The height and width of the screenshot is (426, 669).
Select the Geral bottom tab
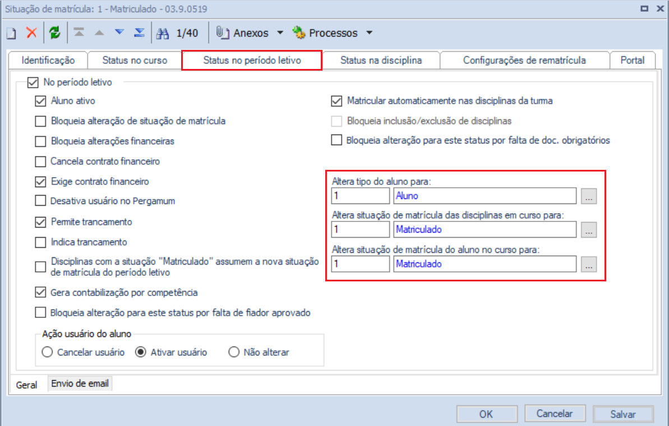click(x=26, y=385)
